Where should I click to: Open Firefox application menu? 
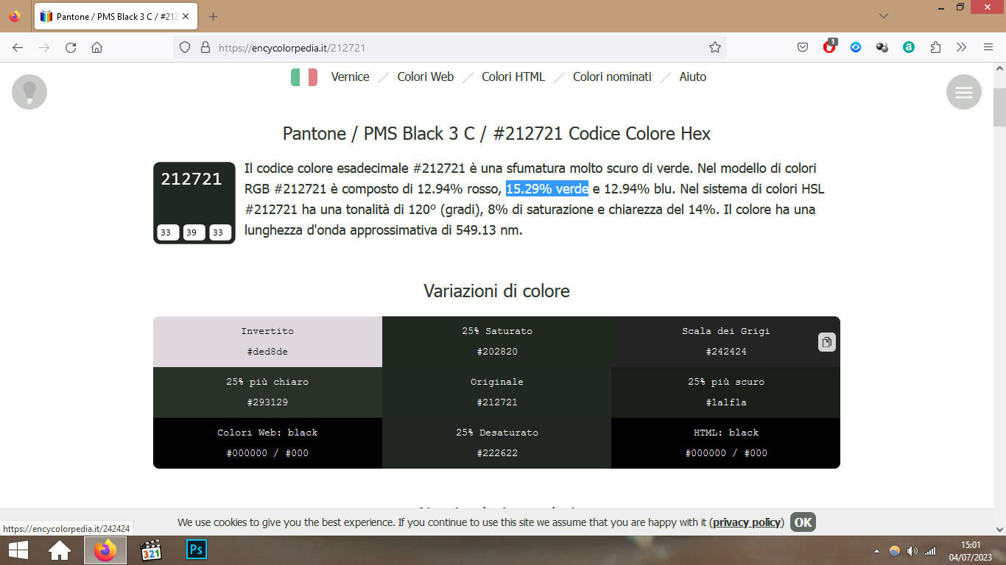(988, 47)
